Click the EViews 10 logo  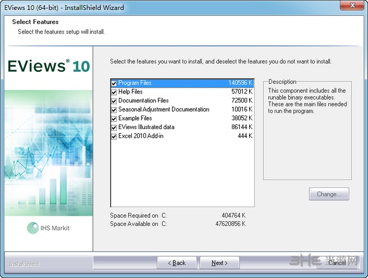[49, 66]
